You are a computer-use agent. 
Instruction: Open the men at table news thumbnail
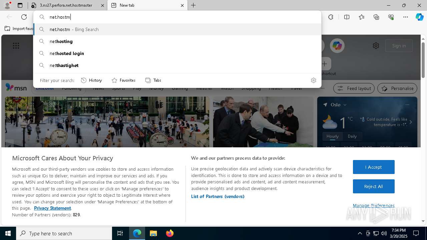coord(263,122)
